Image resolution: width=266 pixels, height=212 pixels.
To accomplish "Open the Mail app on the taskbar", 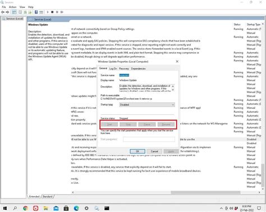I will coord(56,208).
